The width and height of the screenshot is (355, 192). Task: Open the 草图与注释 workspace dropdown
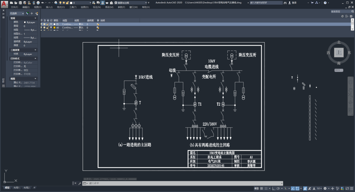(x=130, y=3)
